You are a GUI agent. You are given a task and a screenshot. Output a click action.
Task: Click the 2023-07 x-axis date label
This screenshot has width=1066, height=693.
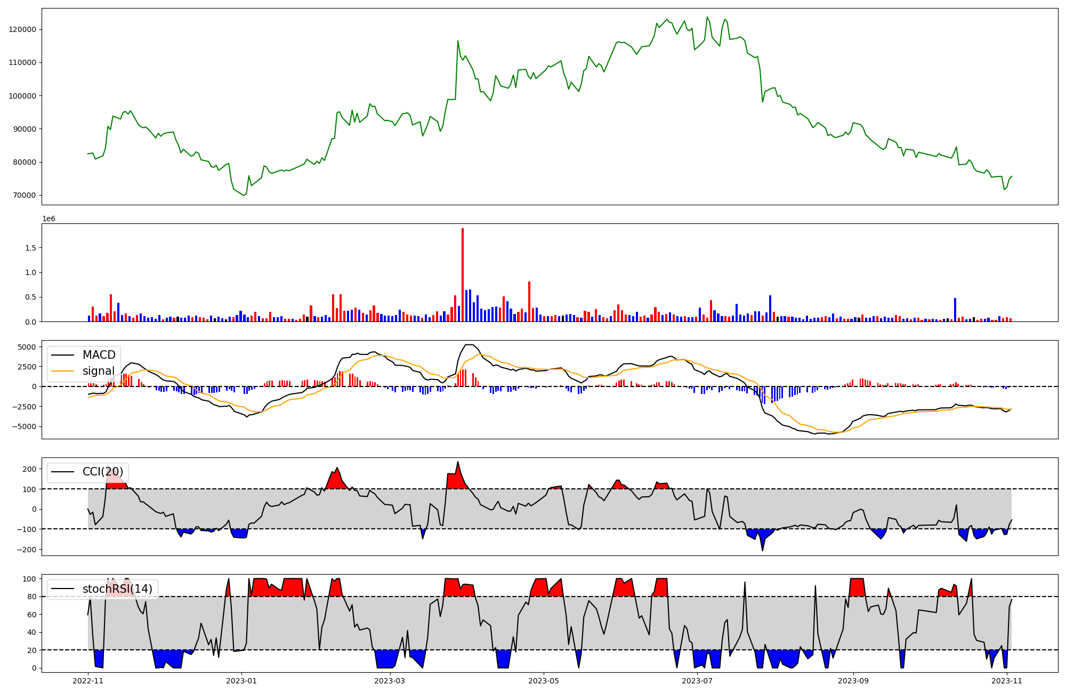coord(697,681)
